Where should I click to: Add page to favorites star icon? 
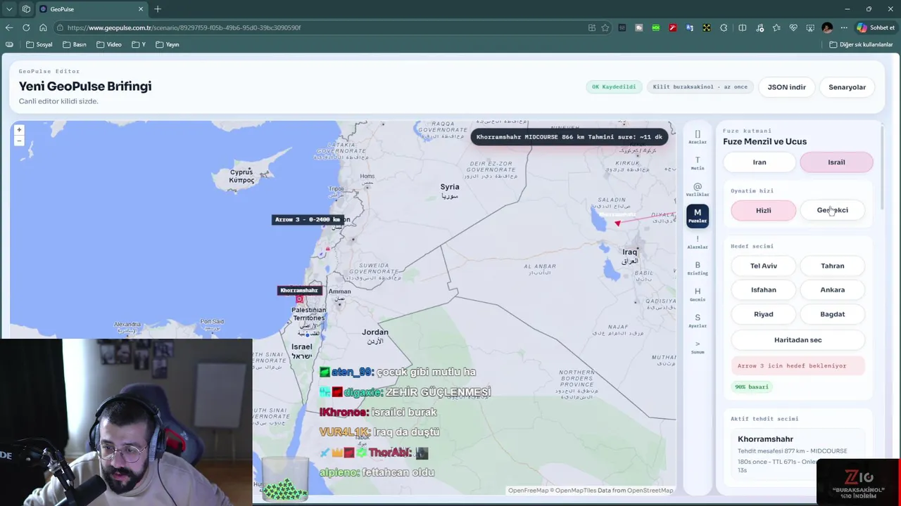(x=605, y=27)
